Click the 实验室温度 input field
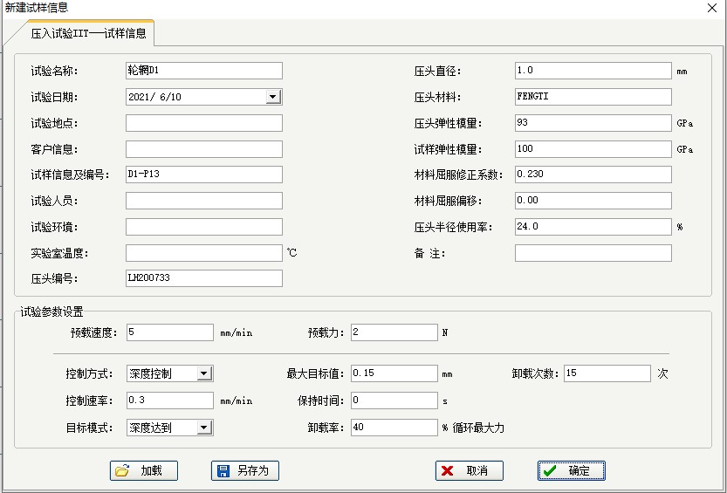Image resolution: width=727 pixels, height=493 pixels. pyautogui.click(x=203, y=253)
